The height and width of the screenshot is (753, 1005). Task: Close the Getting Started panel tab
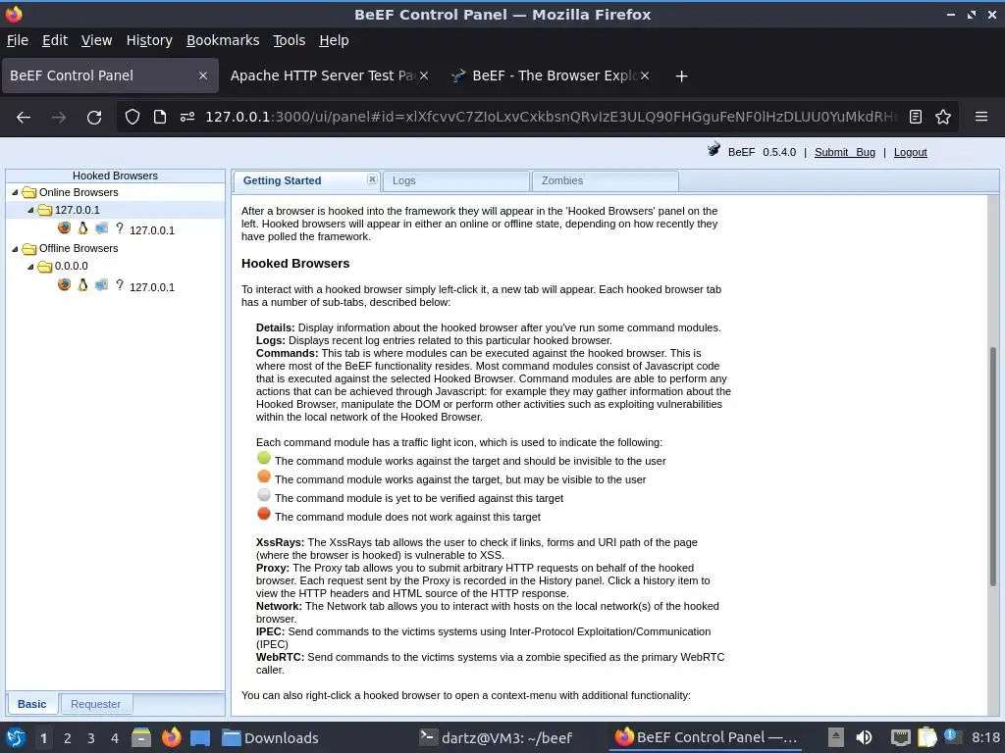point(372,179)
